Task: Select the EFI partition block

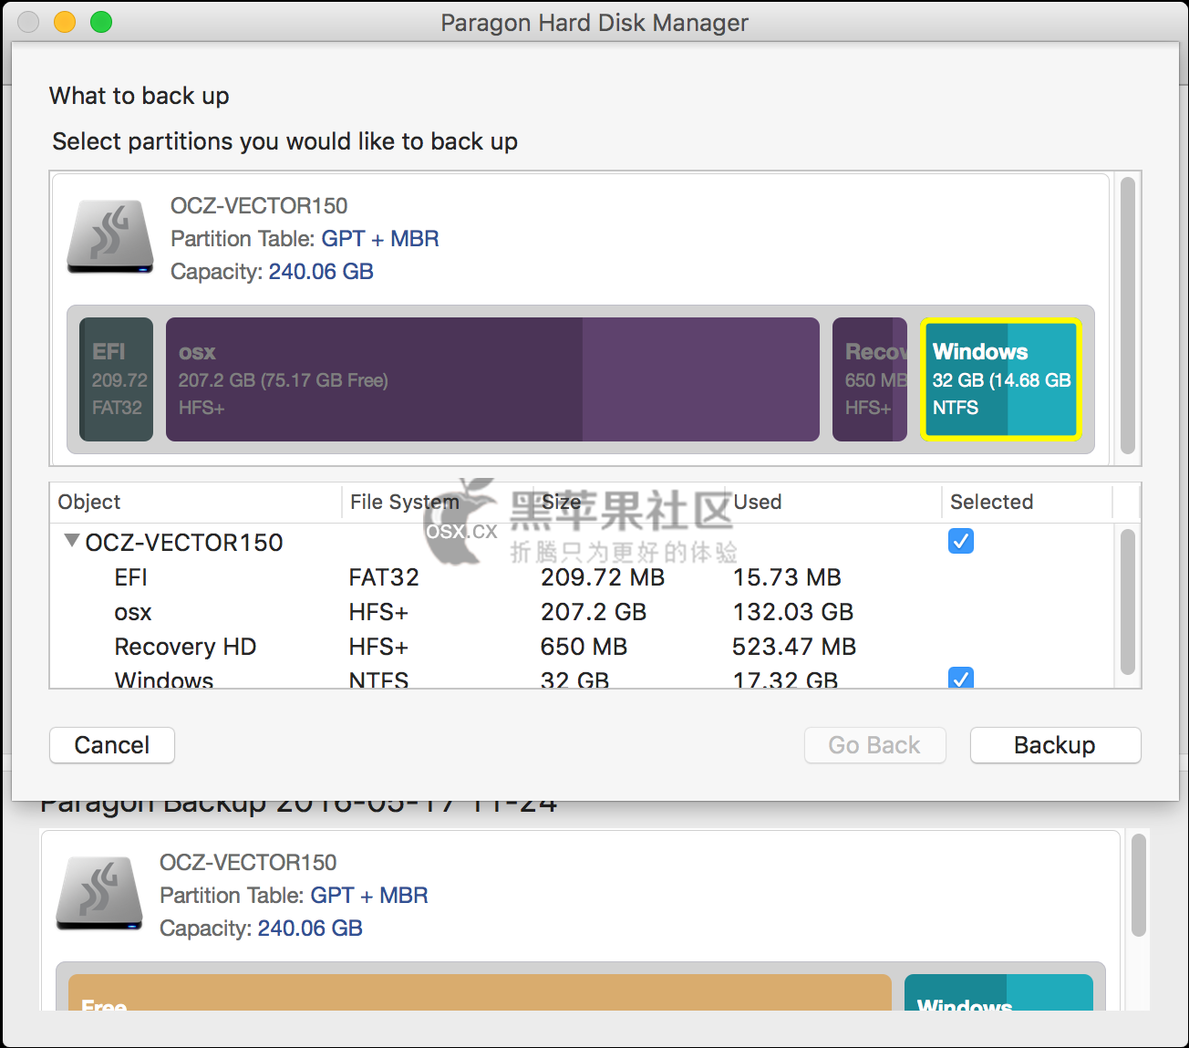Action: 116,379
